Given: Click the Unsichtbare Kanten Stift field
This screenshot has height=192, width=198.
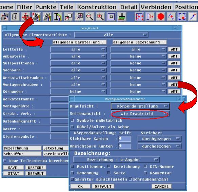Looking at the screenshot, I should pos(125,146).
